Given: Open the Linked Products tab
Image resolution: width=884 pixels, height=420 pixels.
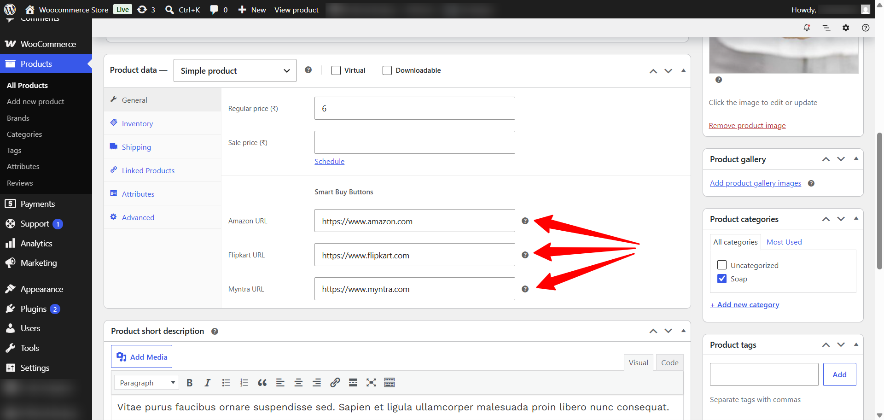Looking at the screenshot, I should [163, 170].
